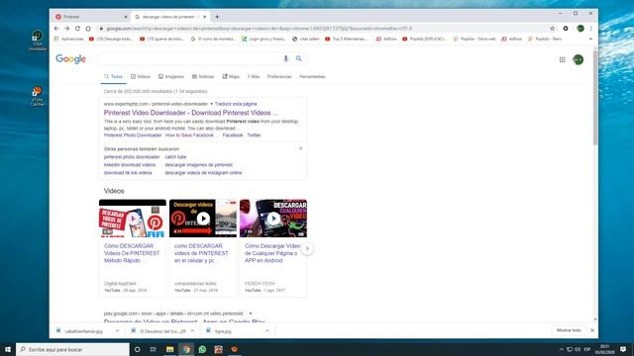The height and width of the screenshot is (356, 634).
Task: Open the Google apps grid icon
Action: [562, 59]
